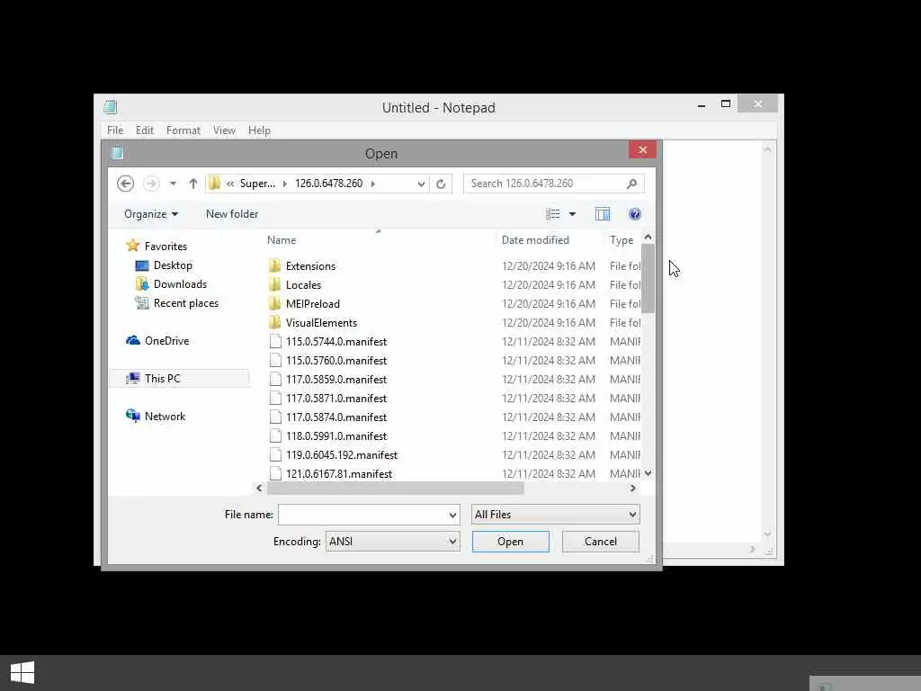Click the Open button
The image size is (921, 691).
click(x=511, y=541)
